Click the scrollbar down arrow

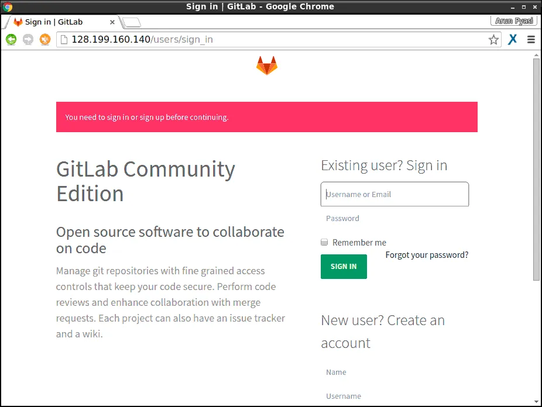coord(537,402)
